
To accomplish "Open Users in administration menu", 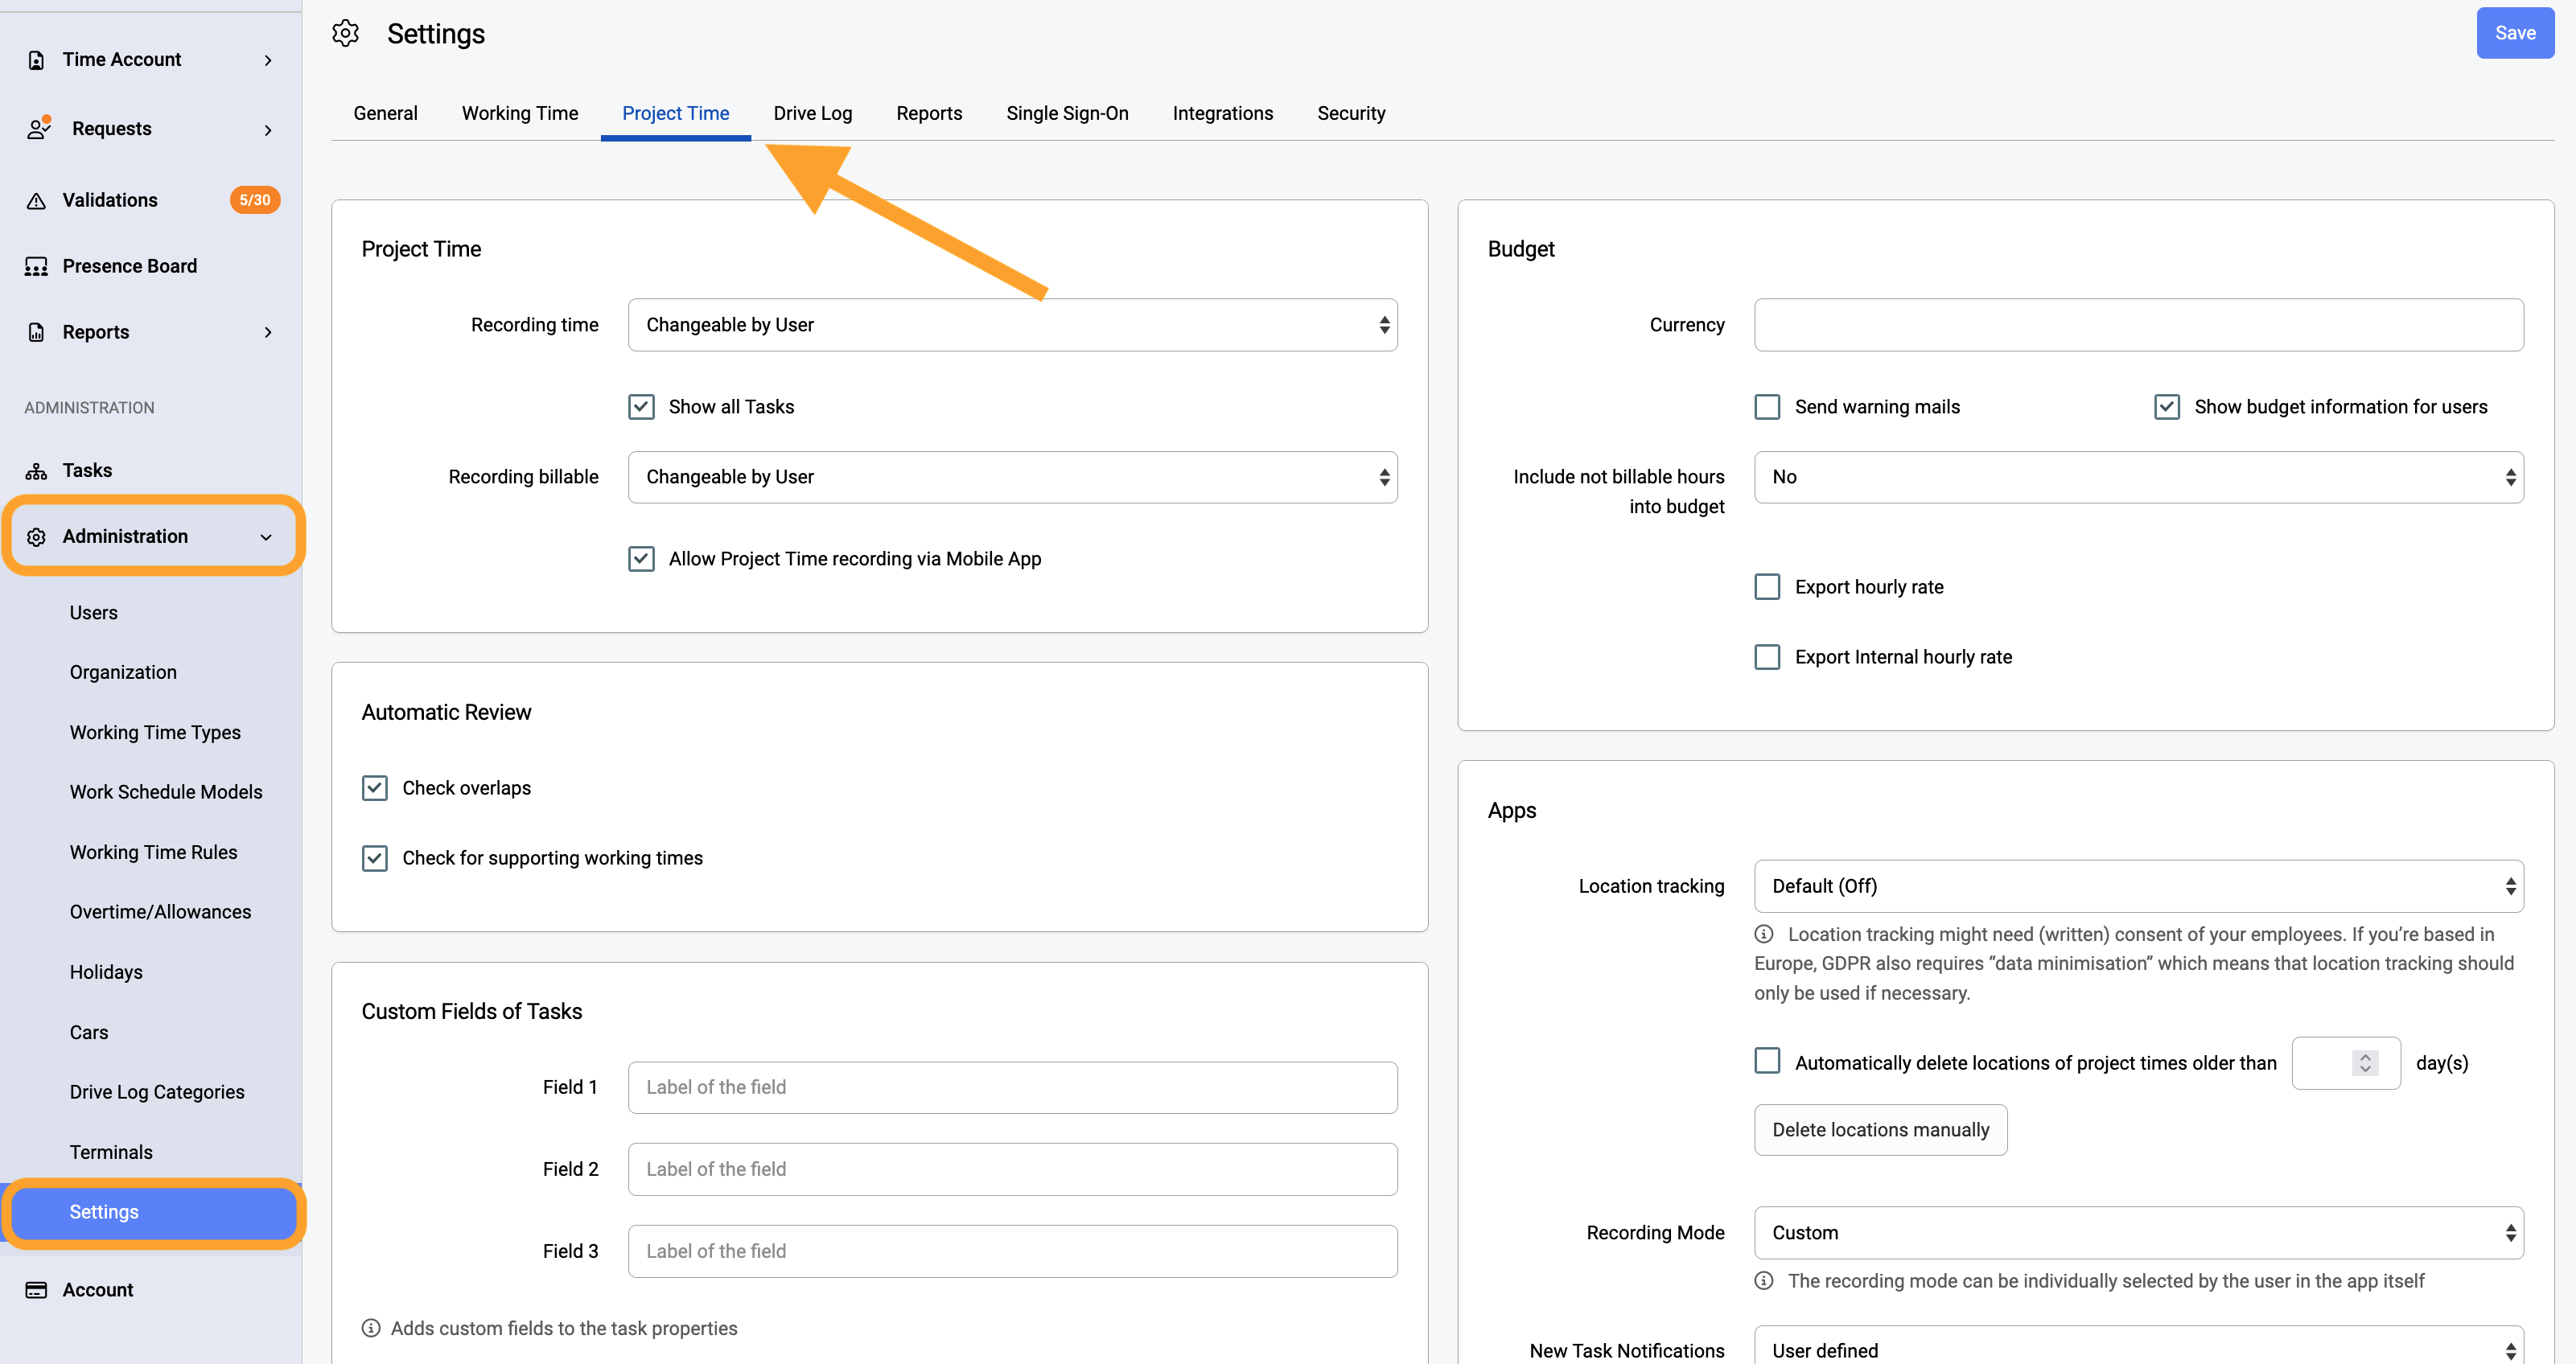I will 93,612.
